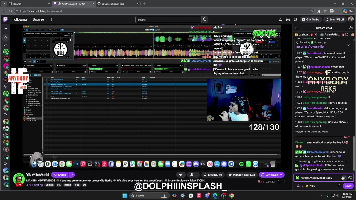The height and width of the screenshot is (200, 356).
Task: Click the Knock button
Action: pos(60,175)
